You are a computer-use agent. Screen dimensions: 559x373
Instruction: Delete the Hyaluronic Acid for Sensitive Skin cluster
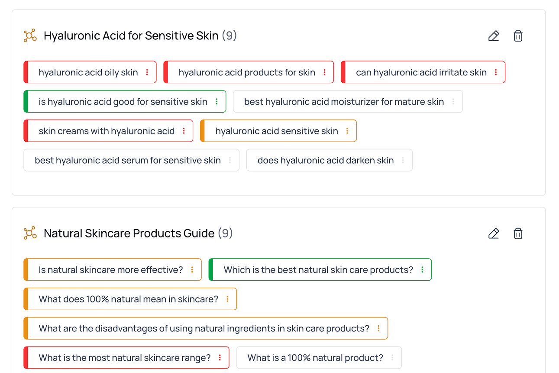click(518, 36)
